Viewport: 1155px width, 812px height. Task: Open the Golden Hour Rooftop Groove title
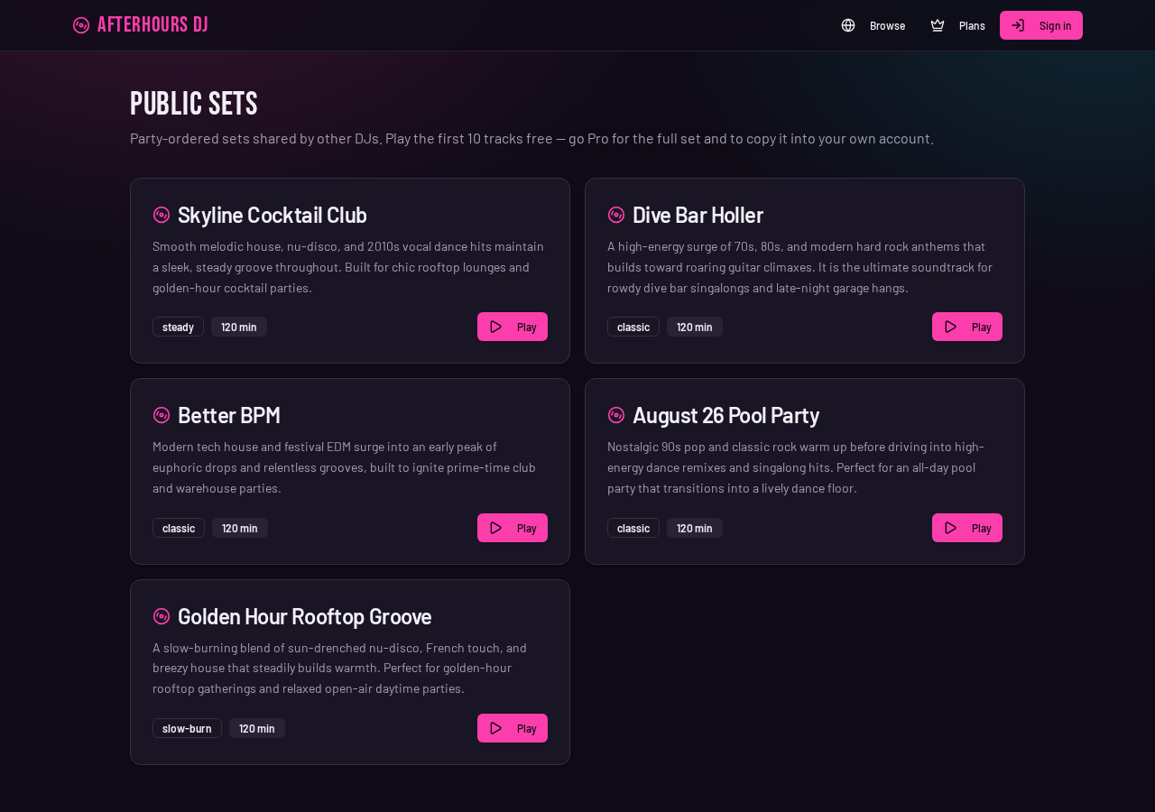[x=305, y=616]
